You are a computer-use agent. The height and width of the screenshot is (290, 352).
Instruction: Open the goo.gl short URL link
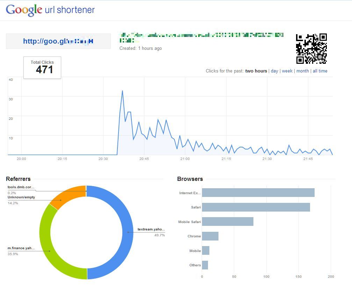coord(58,41)
